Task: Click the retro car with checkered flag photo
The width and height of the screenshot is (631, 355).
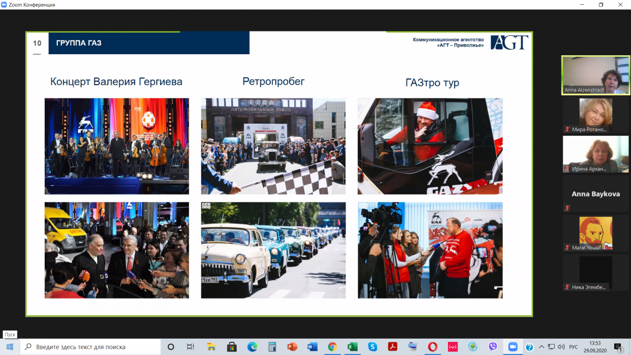Action: (x=273, y=146)
